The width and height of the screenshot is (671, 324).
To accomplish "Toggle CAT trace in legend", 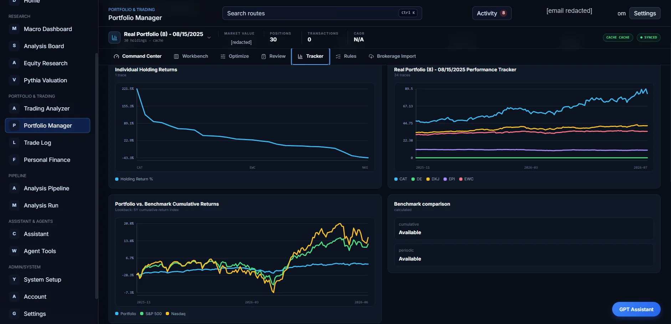I will coord(400,179).
